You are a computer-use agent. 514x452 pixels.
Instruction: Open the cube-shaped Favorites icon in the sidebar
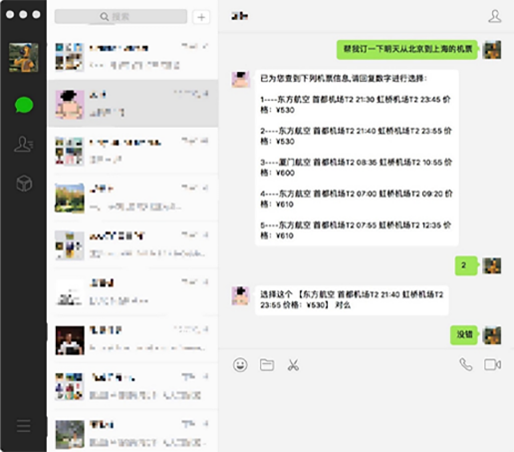(x=24, y=184)
